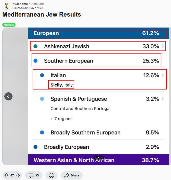Expand Spanish & Portuguese chevron
The height and width of the screenshot is (180, 171).
click(x=163, y=99)
